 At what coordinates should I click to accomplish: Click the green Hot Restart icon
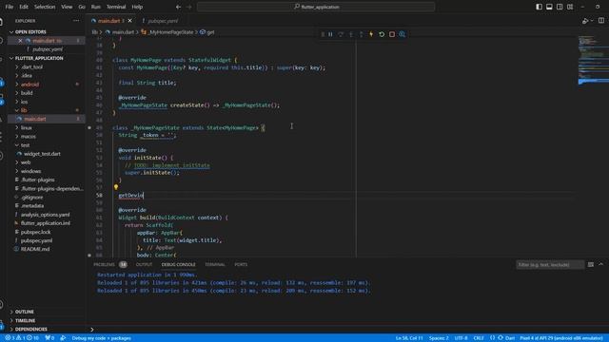tap(382, 34)
